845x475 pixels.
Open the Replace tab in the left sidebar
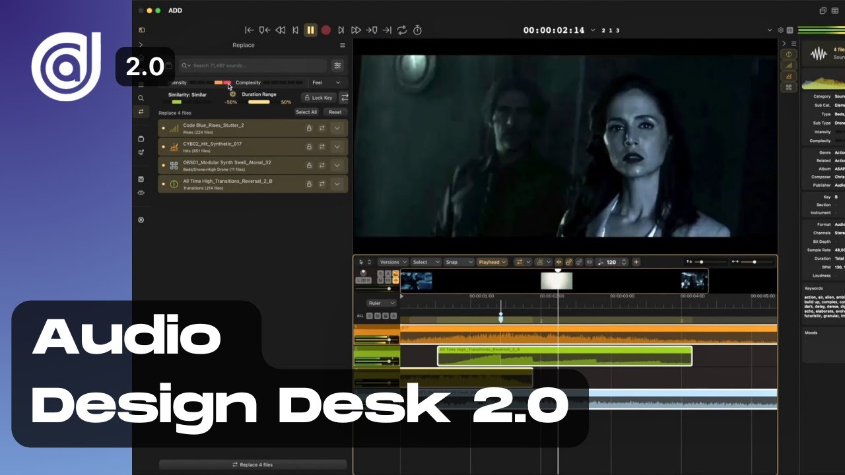[x=141, y=111]
